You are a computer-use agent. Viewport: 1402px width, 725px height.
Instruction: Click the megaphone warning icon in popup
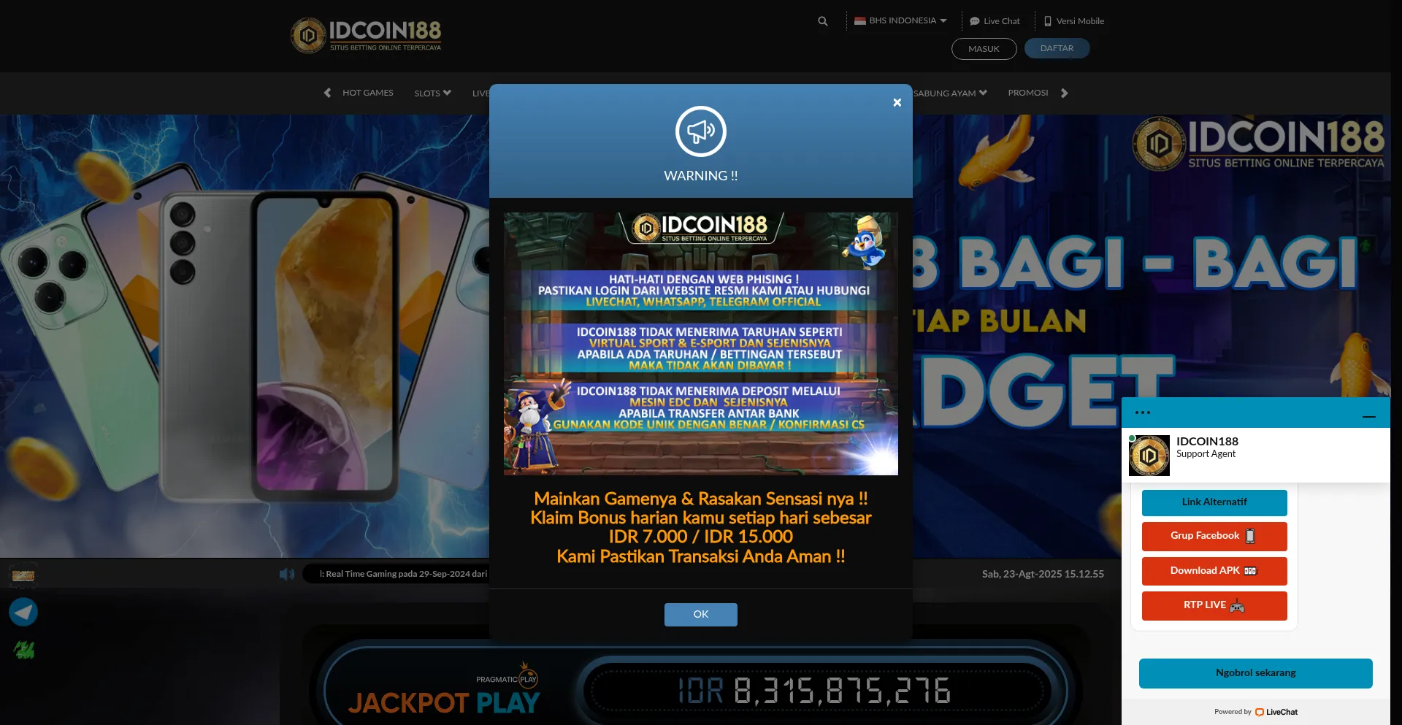[700, 131]
